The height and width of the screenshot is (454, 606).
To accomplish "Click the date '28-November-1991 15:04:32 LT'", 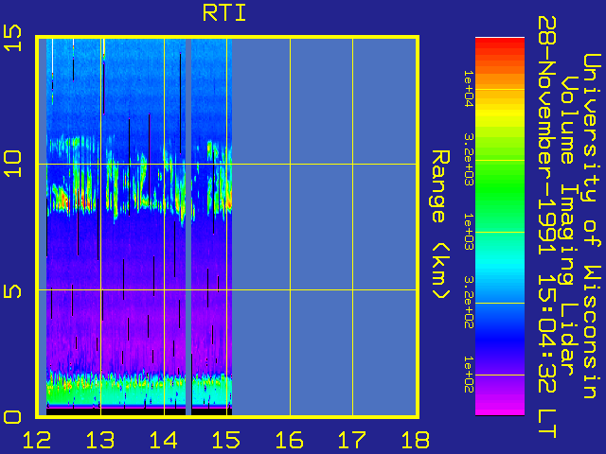I will coord(547,227).
